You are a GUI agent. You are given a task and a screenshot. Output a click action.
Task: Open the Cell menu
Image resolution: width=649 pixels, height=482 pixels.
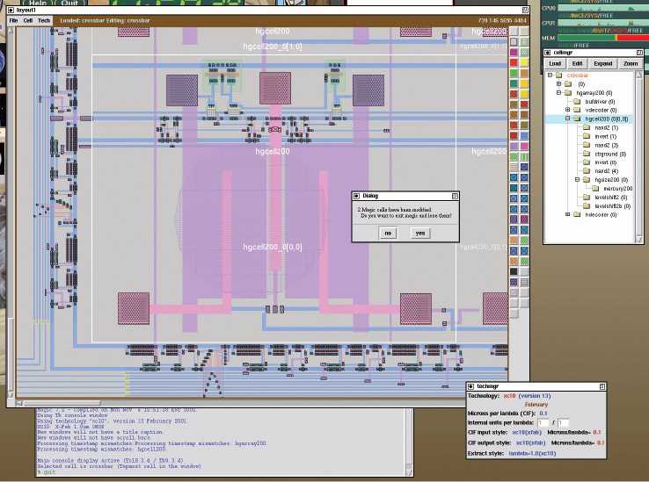pyautogui.click(x=28, y=19)
